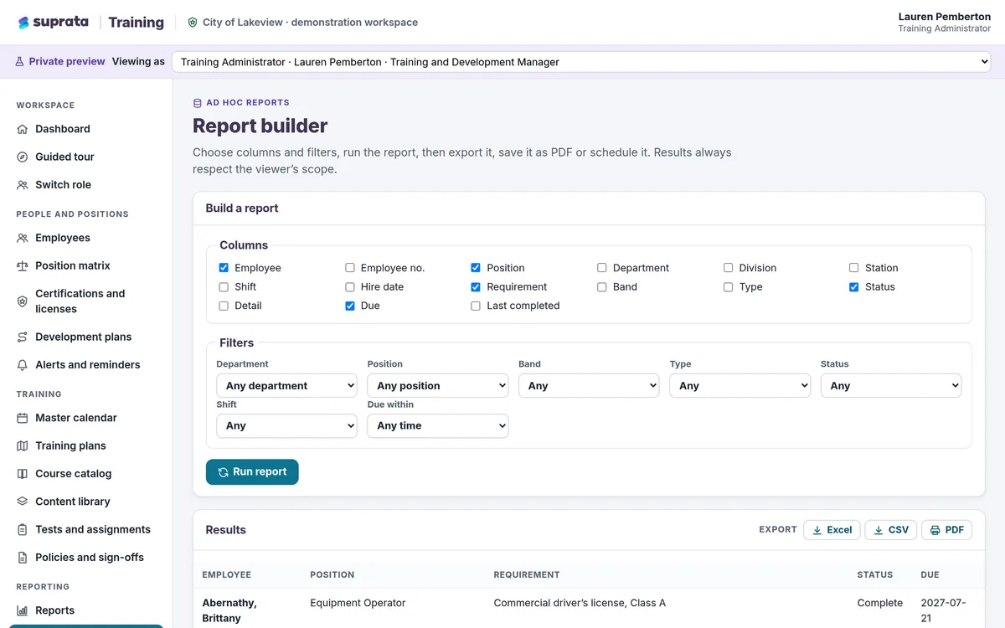Click the Content library layers icon
The width and height of the screenshot is (1005, 628).
[23, 502]
